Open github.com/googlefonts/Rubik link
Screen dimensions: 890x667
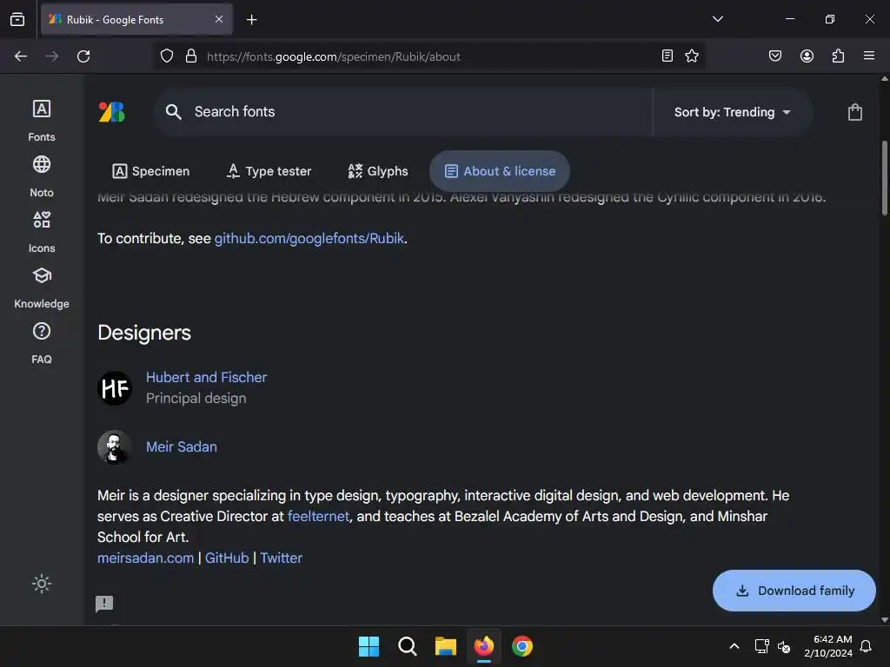[309, 238]
